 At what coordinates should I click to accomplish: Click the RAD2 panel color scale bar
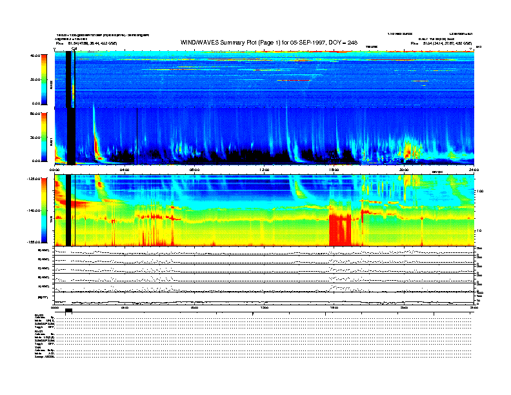click(44, 80)
